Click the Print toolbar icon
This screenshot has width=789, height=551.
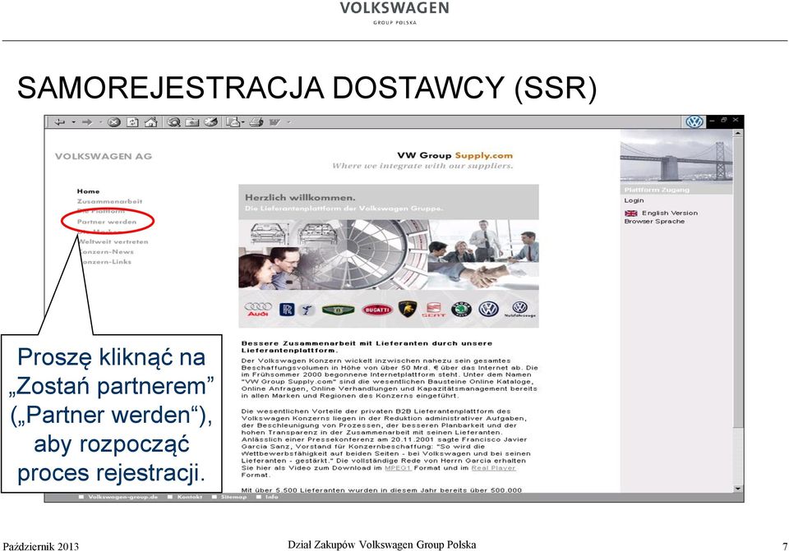tap(256, 122)
